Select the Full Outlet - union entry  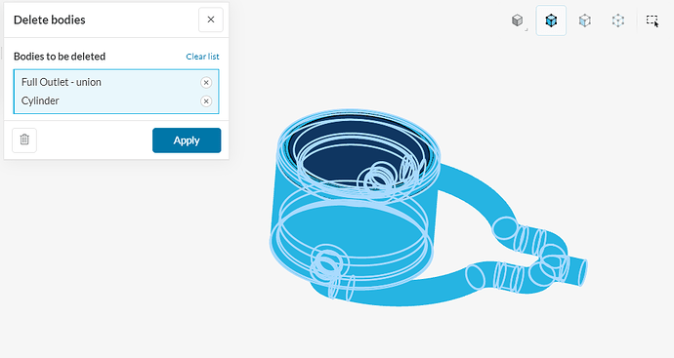click(62, 82)
